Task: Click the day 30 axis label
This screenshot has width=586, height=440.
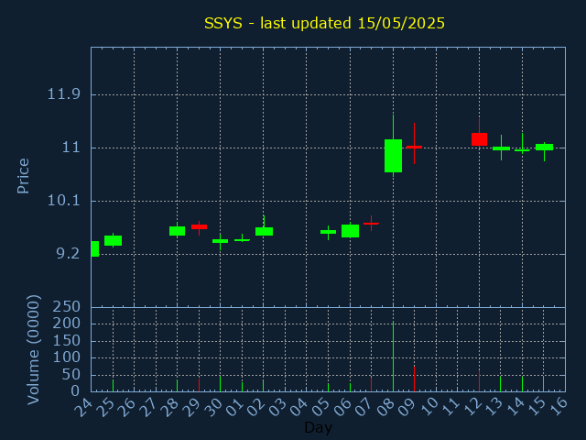Action: (x=213, y=406)
